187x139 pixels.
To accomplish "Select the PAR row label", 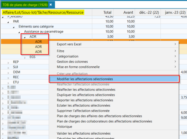I will (16, 21).
